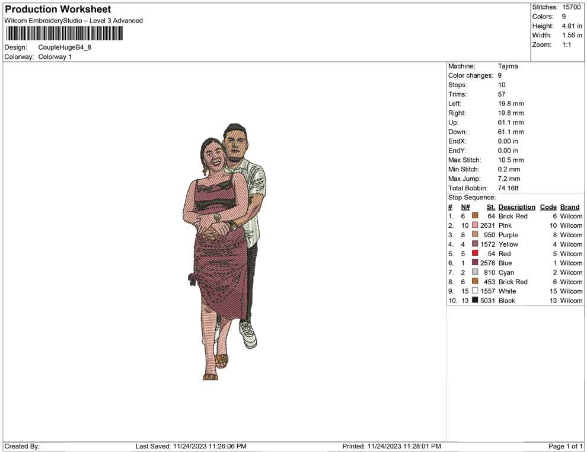Click the Right value '19.8 mm'
Viewport: 587px width, 452px height.
[511, 113]
